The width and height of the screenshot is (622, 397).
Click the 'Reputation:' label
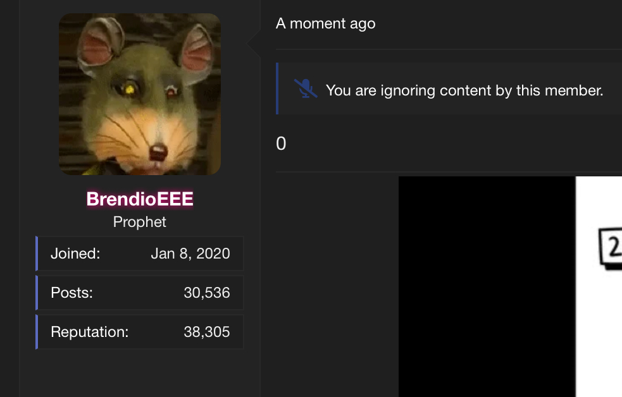click(x=90, y=332)
